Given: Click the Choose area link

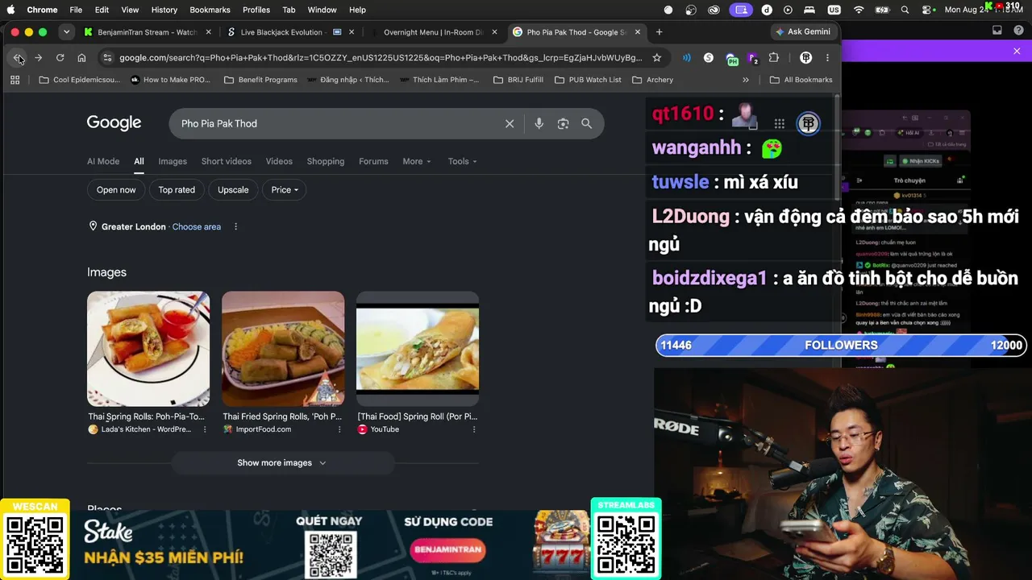Looking at the screenshot, I should tap(196, 226).
